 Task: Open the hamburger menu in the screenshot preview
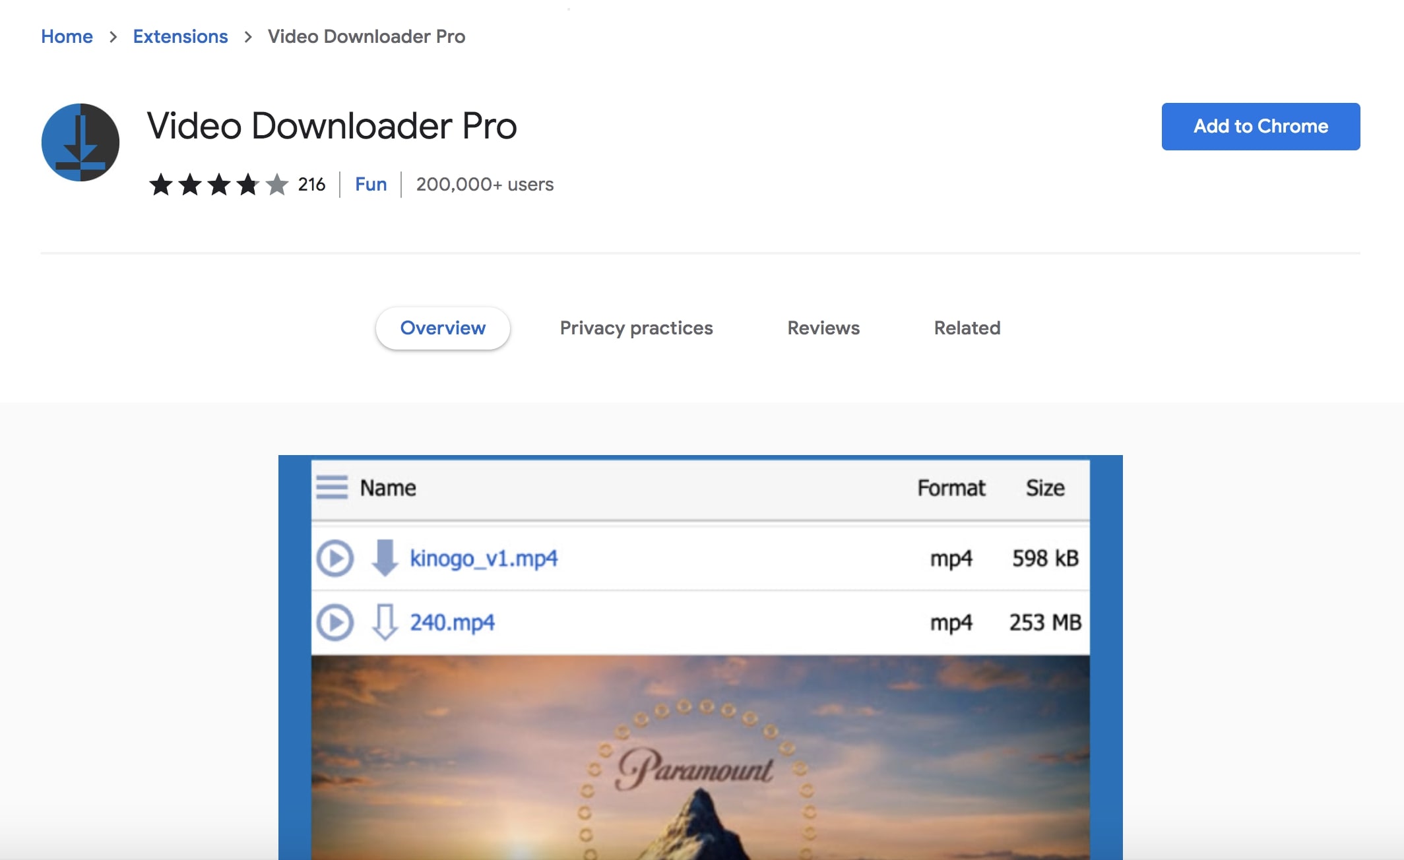pos(333,488)
